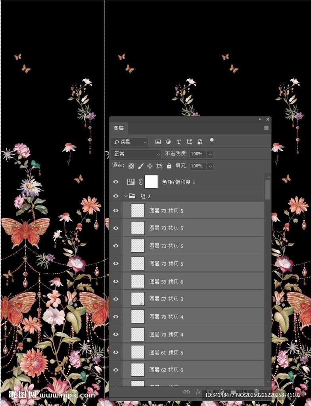Click the pixel layer filter icon
This screenshot has height=406, width=311.
point(158,142)
